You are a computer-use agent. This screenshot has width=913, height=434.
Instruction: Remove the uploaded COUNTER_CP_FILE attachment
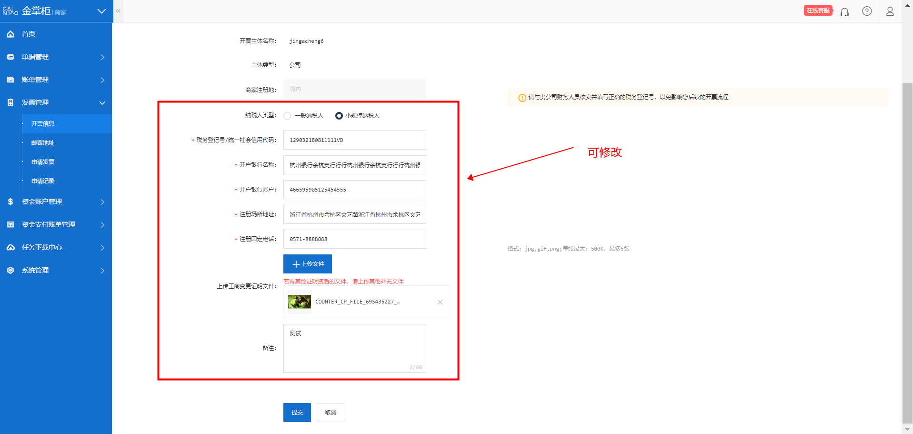click(x=440, y=302)
